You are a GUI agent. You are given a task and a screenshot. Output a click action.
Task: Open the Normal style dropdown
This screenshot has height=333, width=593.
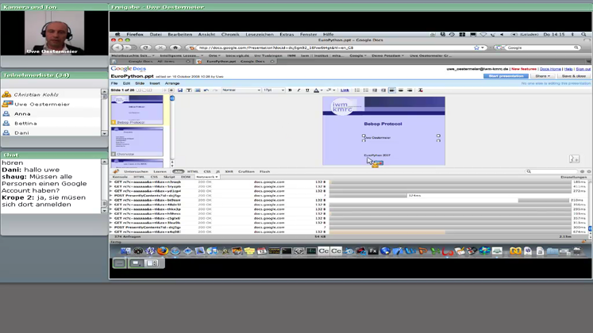coord(241,90)
